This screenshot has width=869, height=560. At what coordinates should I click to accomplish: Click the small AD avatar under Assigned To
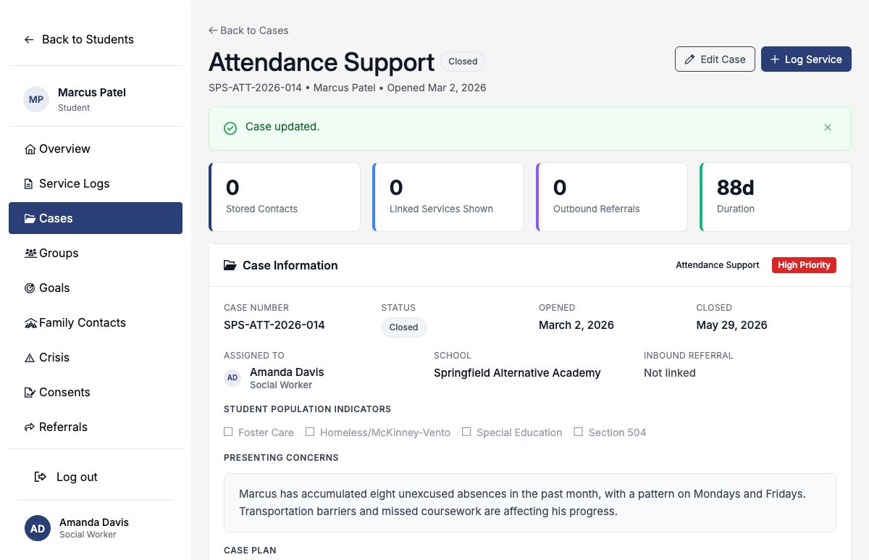tap(232, 377)
